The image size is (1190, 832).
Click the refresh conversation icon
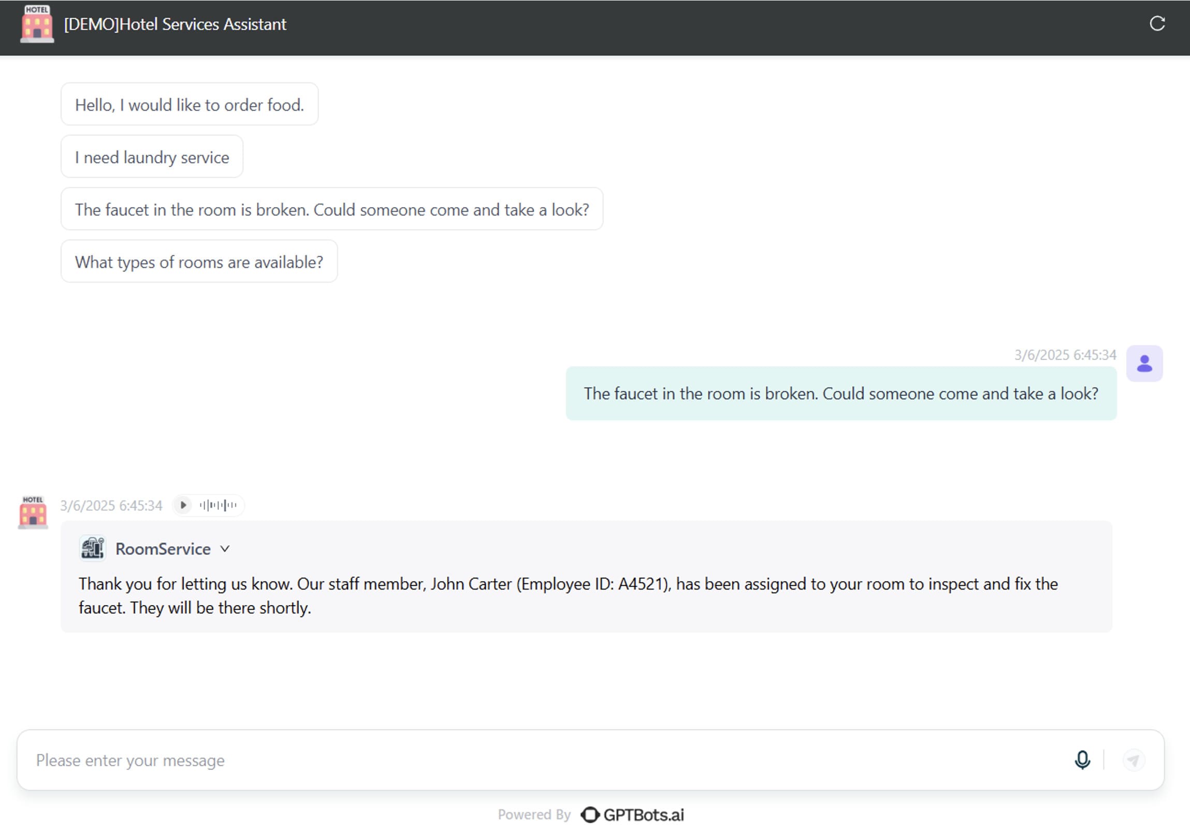pos(1157,24)
